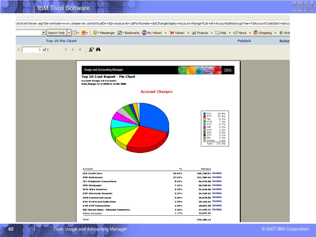
Task: Click the magenta DEP legend swatch
Action: click(205, 127)
